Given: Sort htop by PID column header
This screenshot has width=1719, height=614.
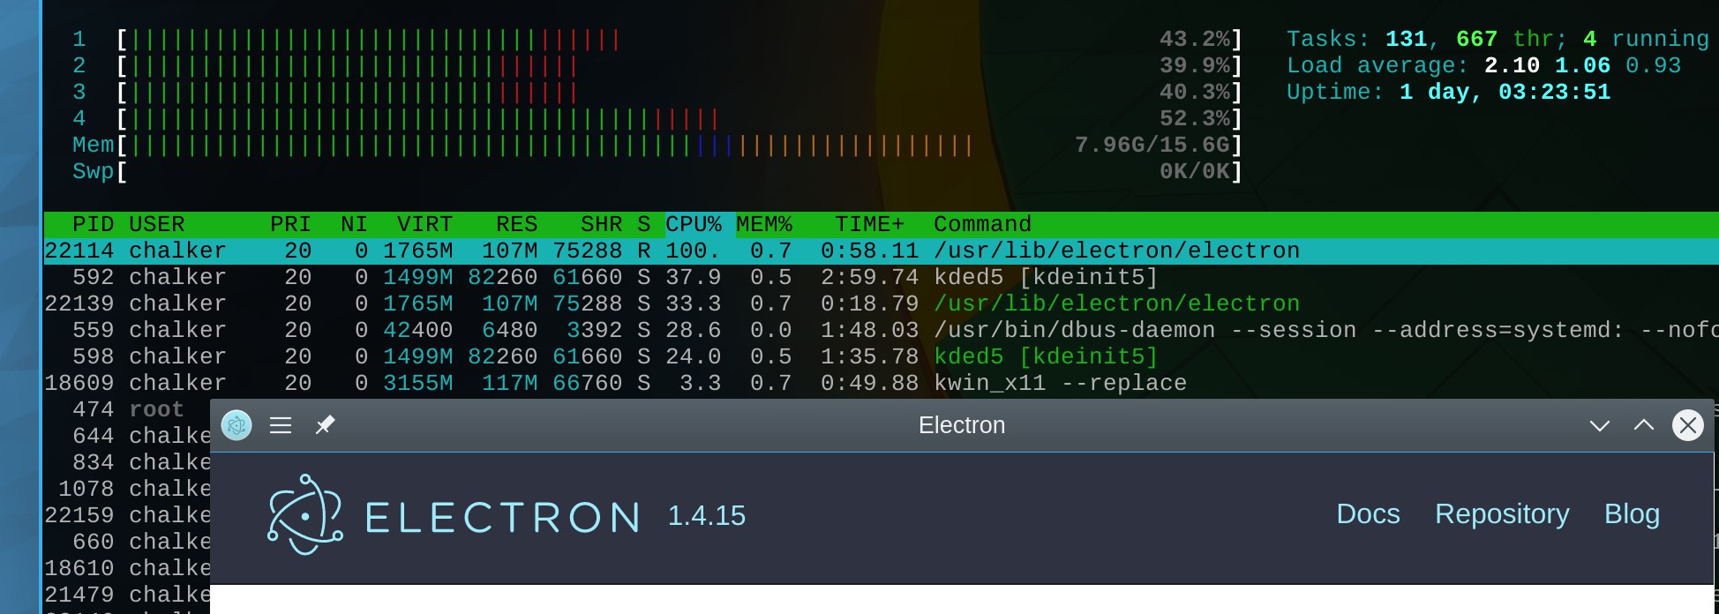Looking at the screenshot, I should click(x=93, y=224).
